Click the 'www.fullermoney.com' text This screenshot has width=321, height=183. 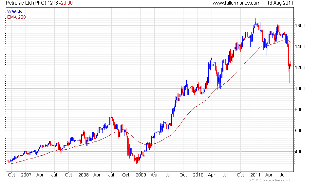tap(236, 3)
